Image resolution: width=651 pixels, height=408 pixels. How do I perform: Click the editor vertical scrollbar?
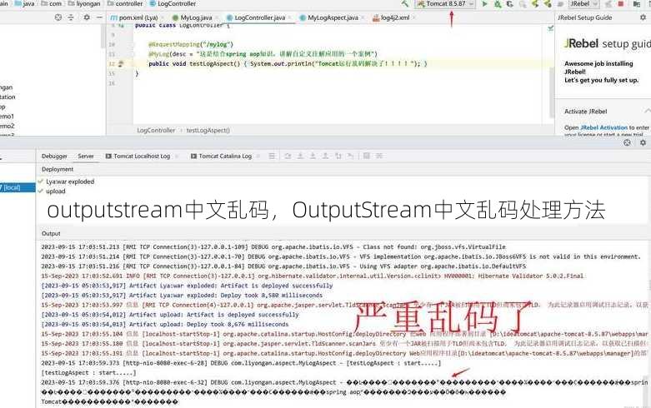point(552,92)
